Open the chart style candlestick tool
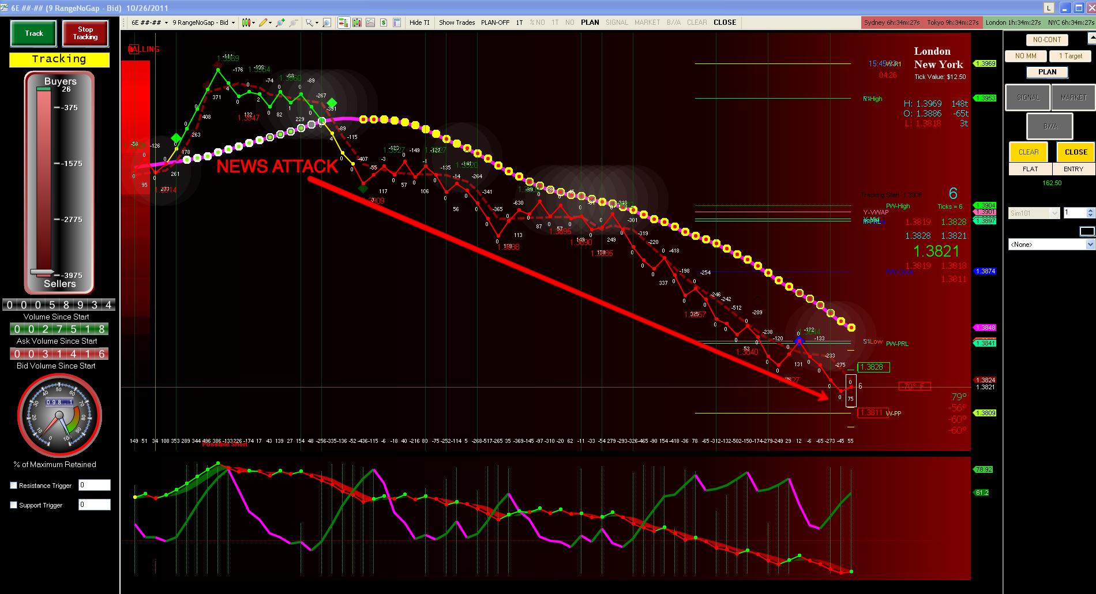 point(246,22)
